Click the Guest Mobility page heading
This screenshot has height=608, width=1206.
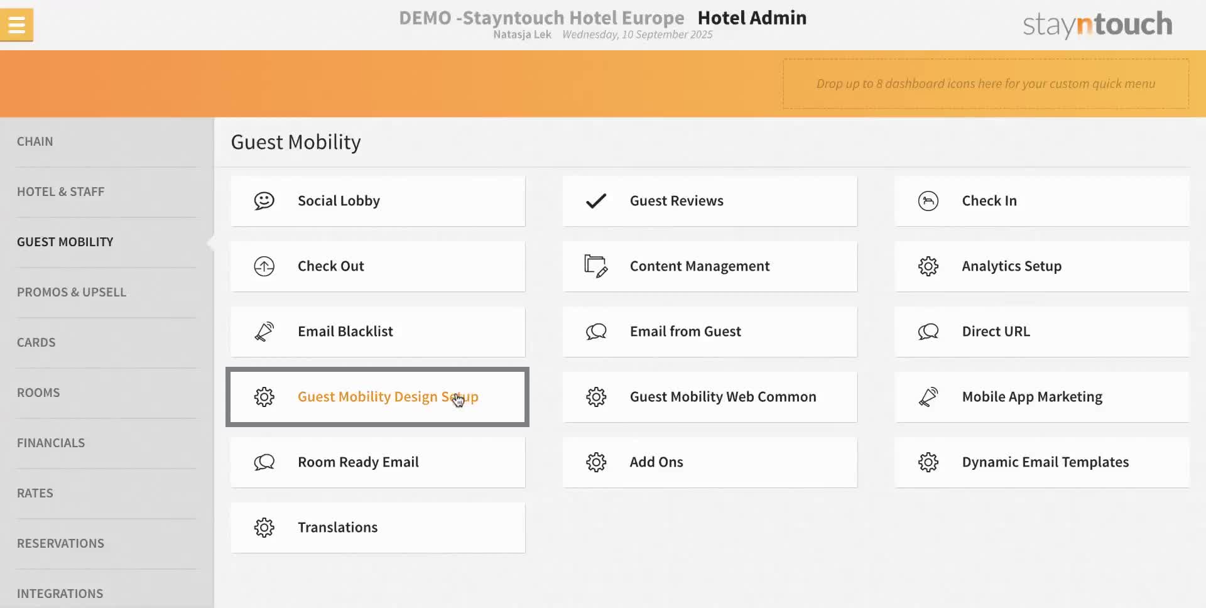(x=296, y=143)
